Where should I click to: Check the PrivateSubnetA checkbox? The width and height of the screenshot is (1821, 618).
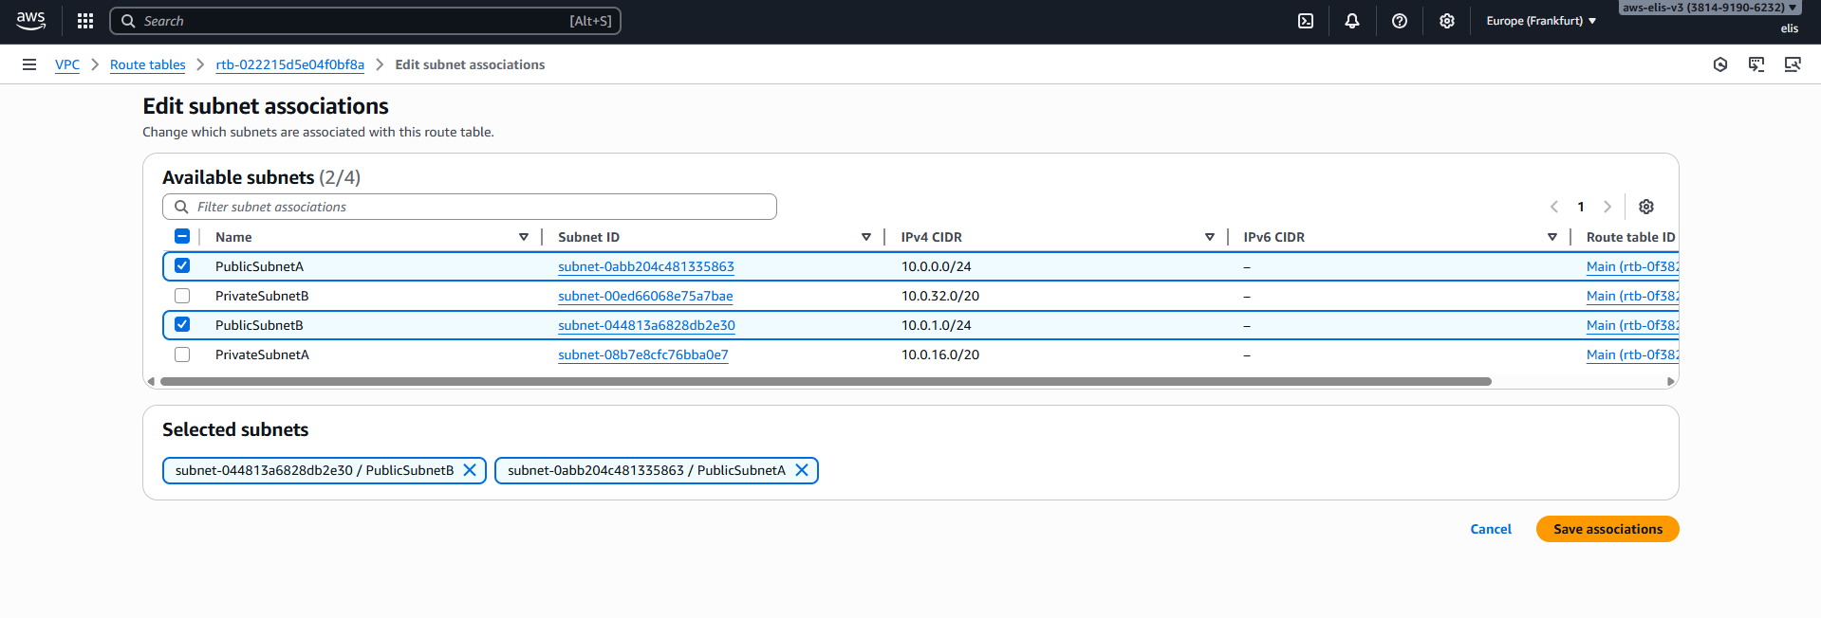pyautogui.click(x=182, y=354)
